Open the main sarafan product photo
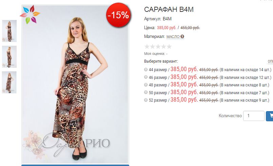Viewport: 273px width, 166px height. click(75, 84)
